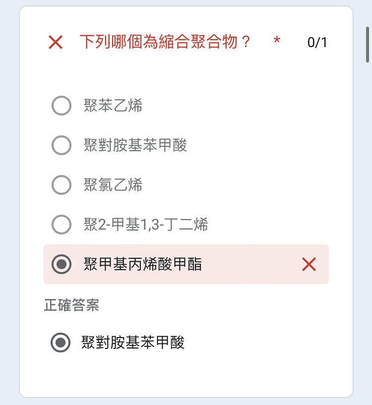Image resolution: width=372 pixels, height=405 pixels.
Task: Click the 聚2-甲基1,3-丁二烯 option text
Action: coord(146,225)
